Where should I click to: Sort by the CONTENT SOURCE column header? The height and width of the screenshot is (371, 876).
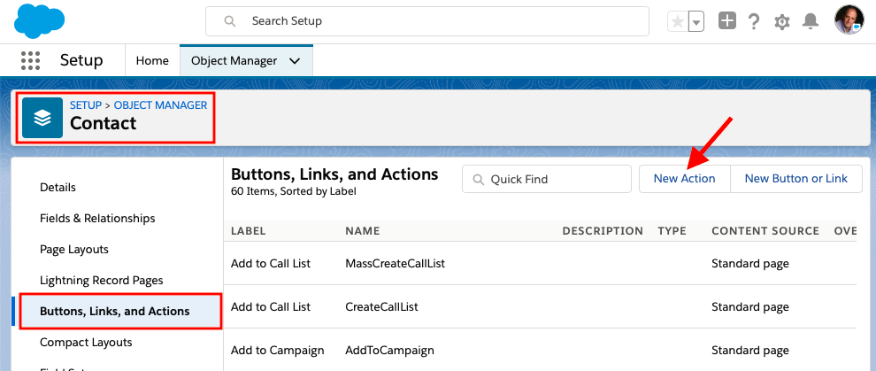765,231
